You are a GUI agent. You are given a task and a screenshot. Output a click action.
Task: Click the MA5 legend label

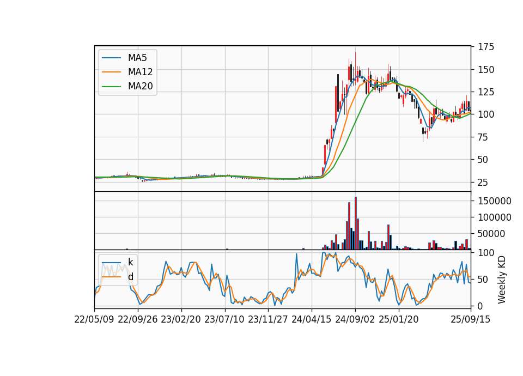click(137, 58)
